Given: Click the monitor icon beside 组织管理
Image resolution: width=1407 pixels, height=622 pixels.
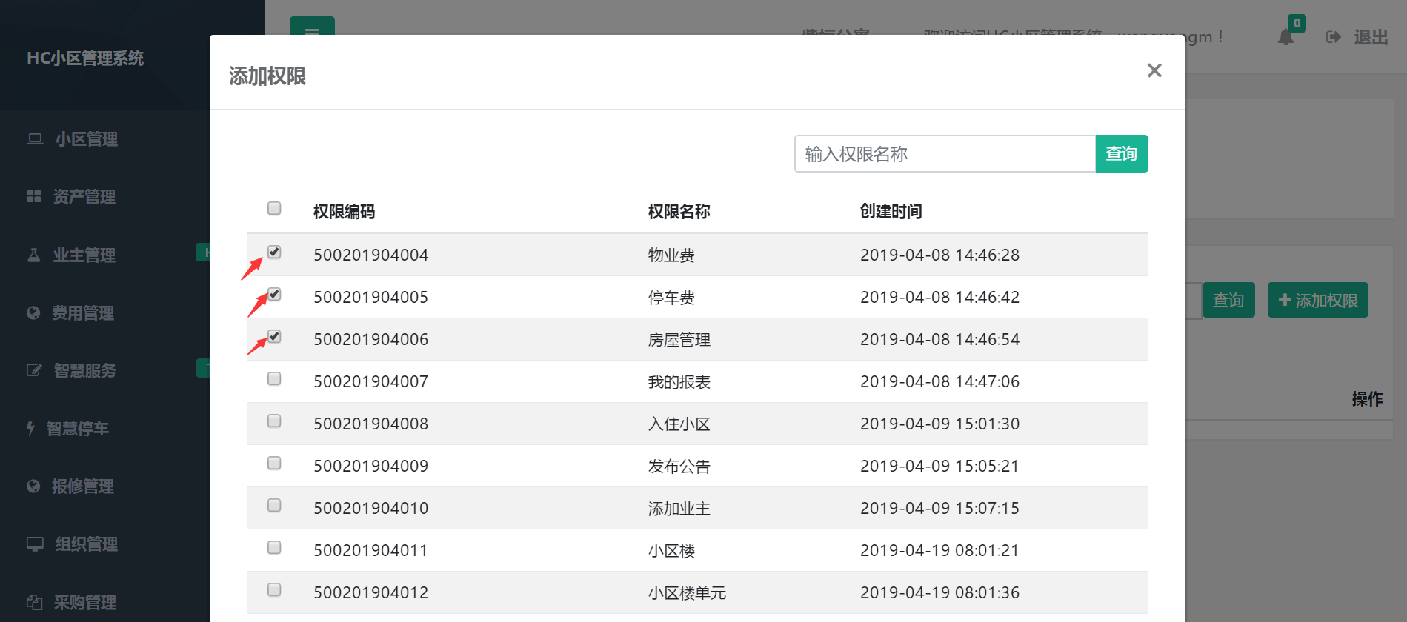Looking at the screenshot, I should click(x=35, y=544).
